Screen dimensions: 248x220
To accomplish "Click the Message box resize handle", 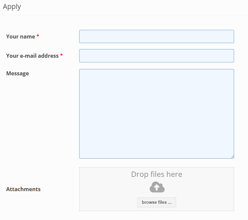I will (232, 157).
